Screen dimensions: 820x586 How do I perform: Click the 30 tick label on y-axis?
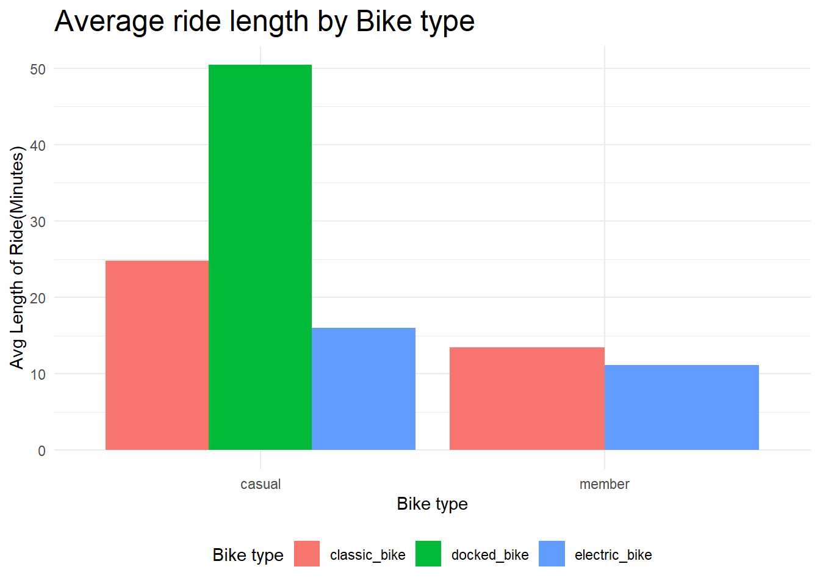click(x=38, y=222)
